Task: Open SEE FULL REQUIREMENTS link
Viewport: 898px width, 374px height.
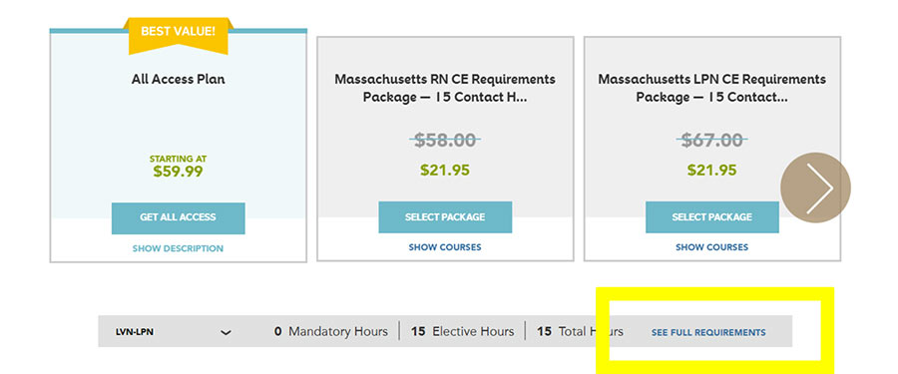Action: coord(708,332)
